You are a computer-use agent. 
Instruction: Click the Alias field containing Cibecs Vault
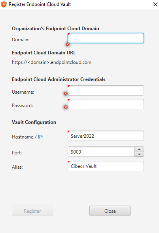coord(106,166)
